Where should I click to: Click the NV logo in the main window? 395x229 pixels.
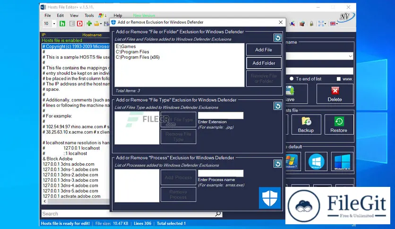(x=346, y=17)
